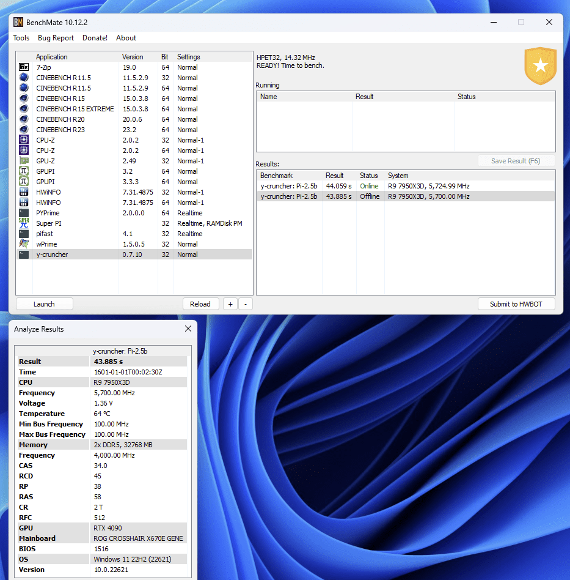
Task: Open the Bug Report menu
Action: point(56,38)
